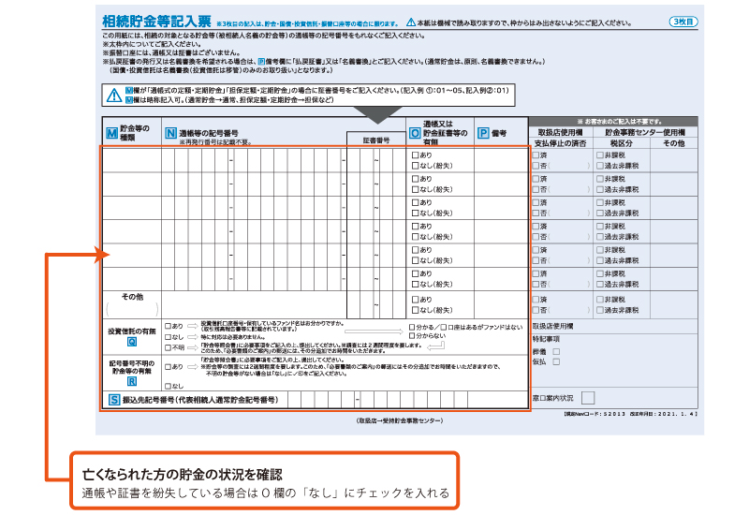The height and width of the screenshot is (515, 749).
Task: Check the 分かる box for fund name
Action: coord(412,327)
